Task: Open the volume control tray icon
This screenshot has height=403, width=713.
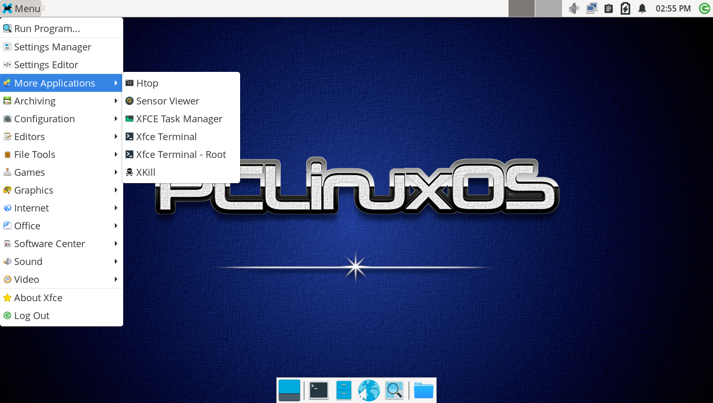Action: (574, 8)
